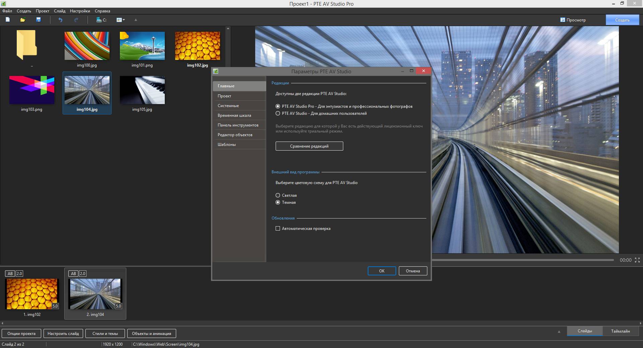Undo the last action using the toolbar arrow
Viewport: 643px width, 348px height.
tap(60, 20)
